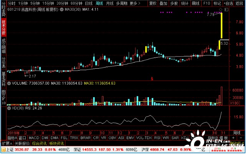Screen dimensions: 247x154
Task: Switch to the BRAR indicator
Action: coord(86,138)
